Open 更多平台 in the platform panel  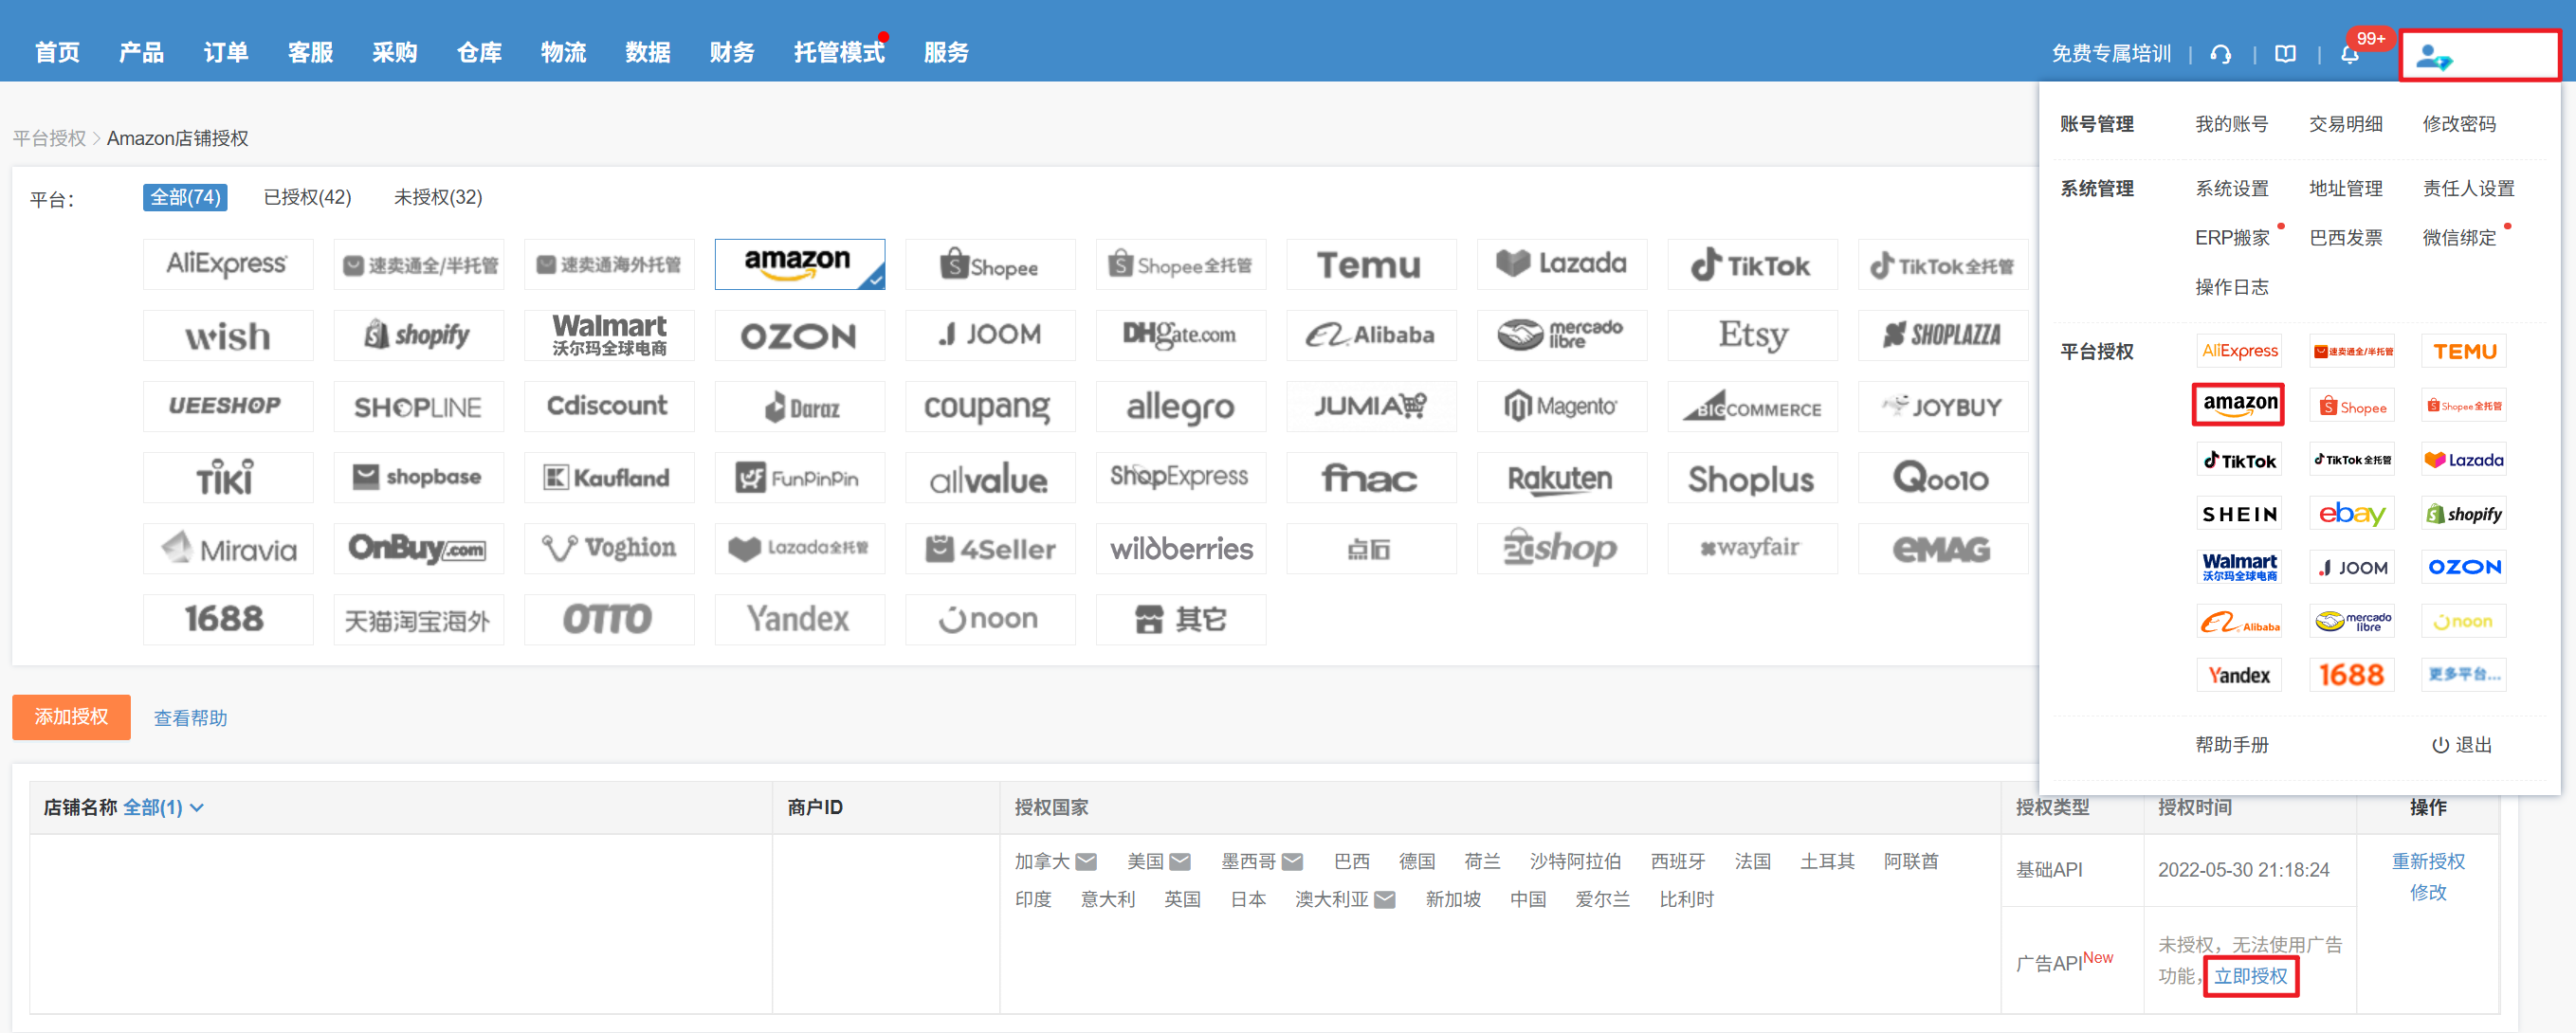pos(2463,675)
